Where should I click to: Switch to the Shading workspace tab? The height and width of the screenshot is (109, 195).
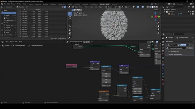pos(70,4)
